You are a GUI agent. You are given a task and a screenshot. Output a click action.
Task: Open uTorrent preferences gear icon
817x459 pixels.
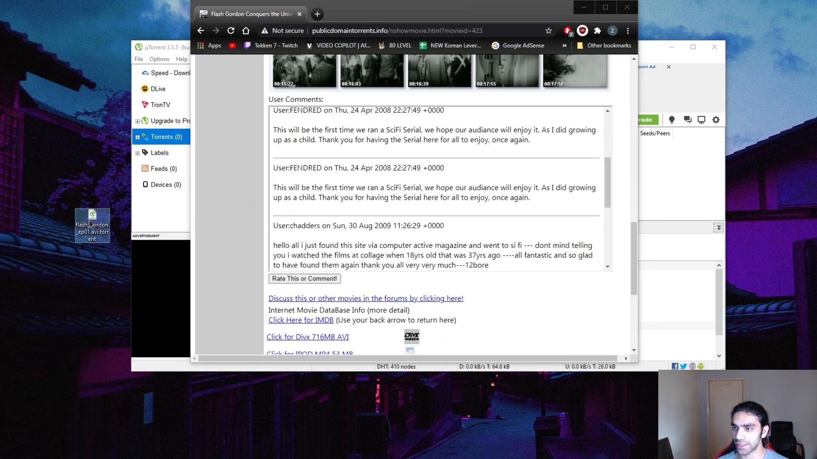point(716,120)
